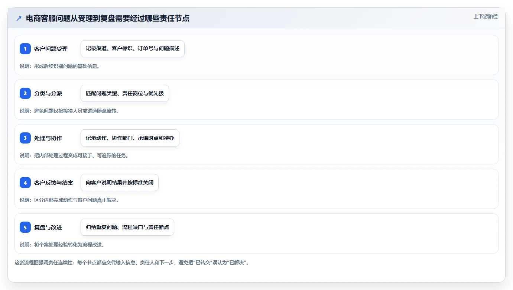
Task: Click the '记录渠道、客户标识、订单号与问题描述' box
Action: pyautogui.click(x=133, y=49)
